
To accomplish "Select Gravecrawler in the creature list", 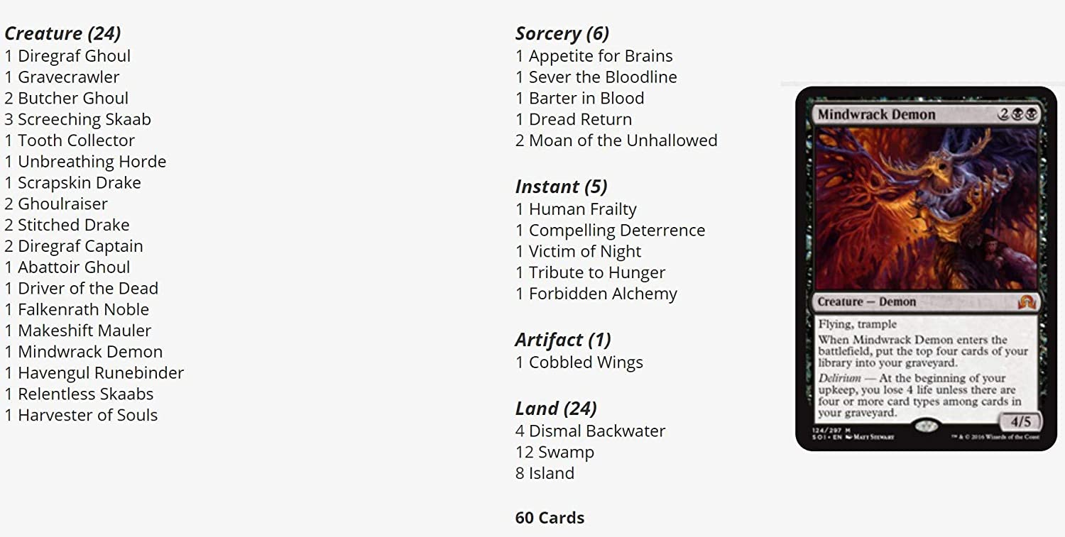I will click(68, 77).
